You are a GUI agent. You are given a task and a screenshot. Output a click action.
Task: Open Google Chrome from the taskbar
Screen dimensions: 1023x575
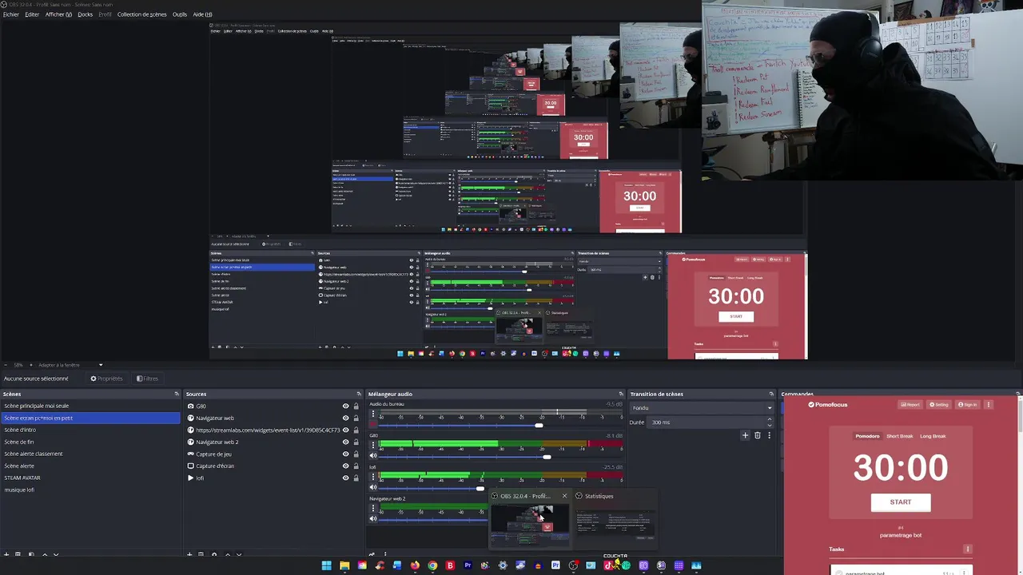pos(432,565)
